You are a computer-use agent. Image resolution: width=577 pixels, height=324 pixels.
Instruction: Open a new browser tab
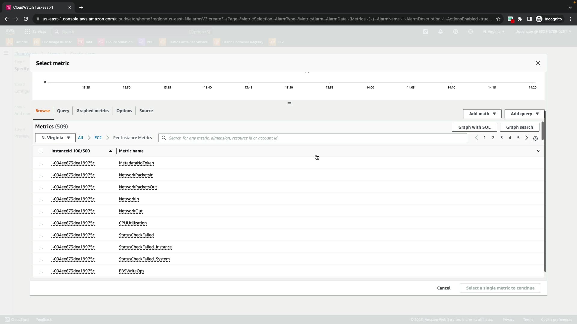click(x=81, y=7)
